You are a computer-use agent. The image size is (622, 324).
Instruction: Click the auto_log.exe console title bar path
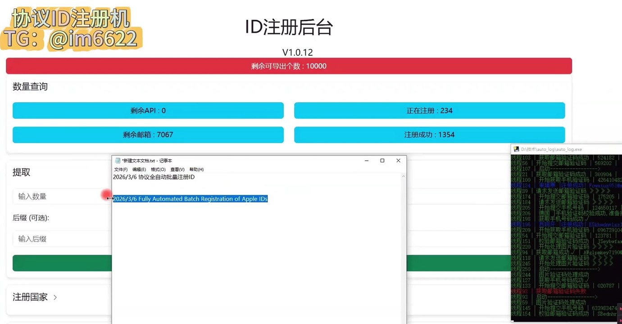click(x=551, y=149)
